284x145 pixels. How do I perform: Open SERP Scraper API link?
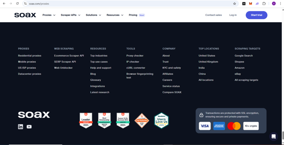(x=65, y=62)
